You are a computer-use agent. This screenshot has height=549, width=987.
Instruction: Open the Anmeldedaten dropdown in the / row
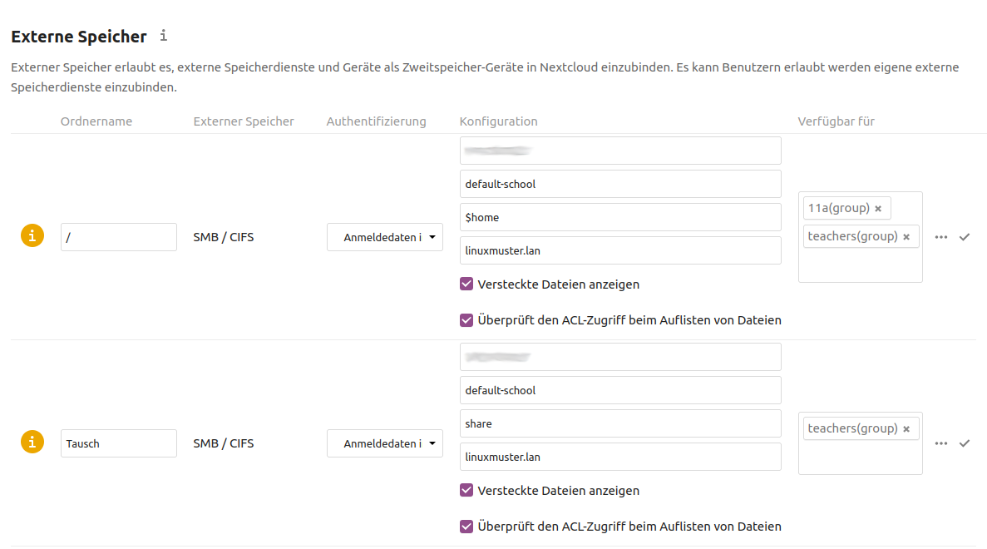[x=385, y=237]
